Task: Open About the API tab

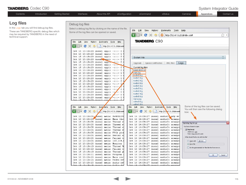Action: coord(103,14)
